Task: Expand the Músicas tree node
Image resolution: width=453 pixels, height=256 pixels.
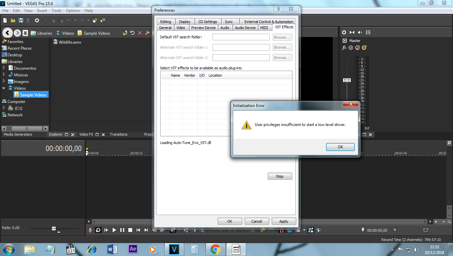Action: 4,74
